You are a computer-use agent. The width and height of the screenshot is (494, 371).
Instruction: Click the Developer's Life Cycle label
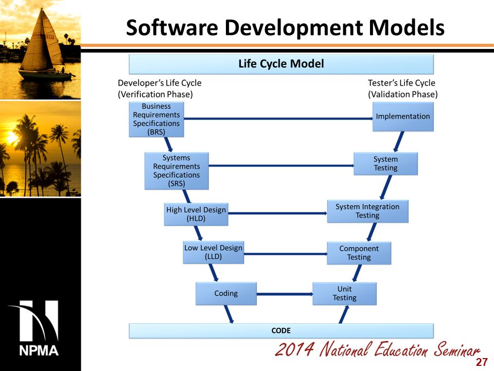[x=160, y=83]
